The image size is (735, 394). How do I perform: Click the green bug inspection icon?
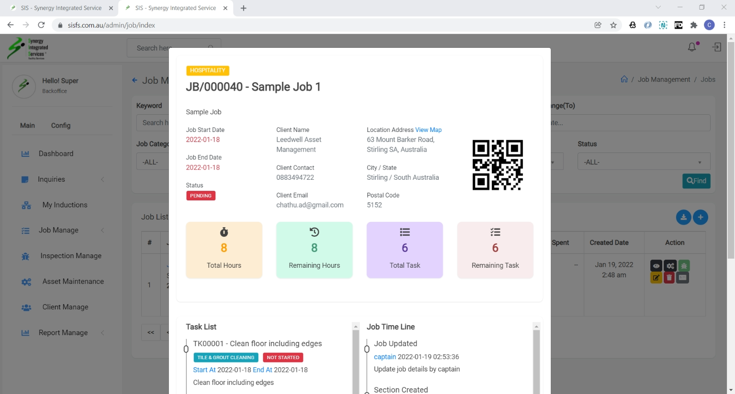coord(684,266)
